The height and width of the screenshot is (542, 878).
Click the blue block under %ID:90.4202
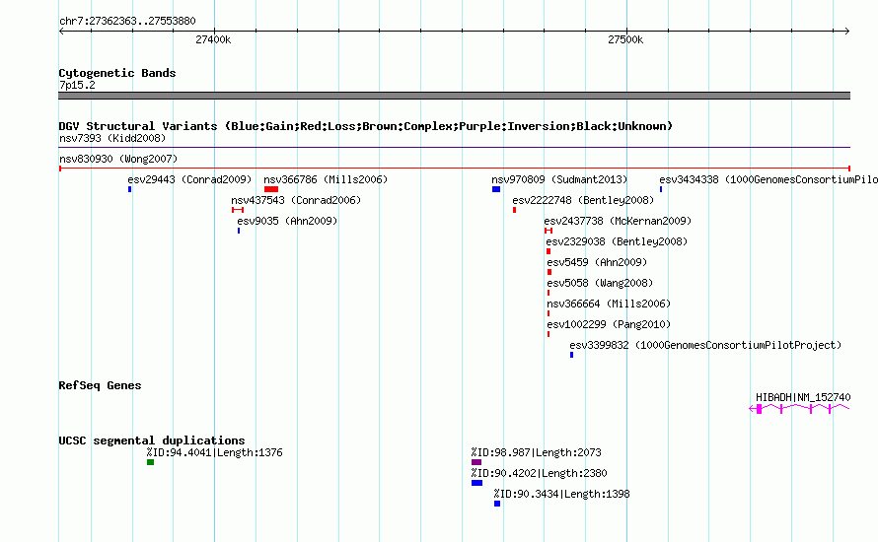pos(477,483)
